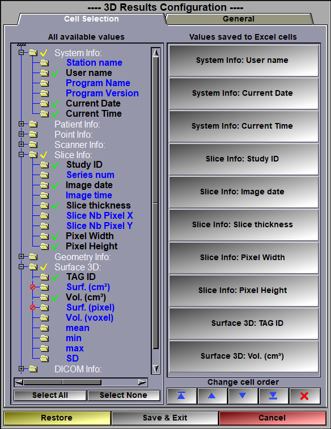Uncheck the User name green checkmark

tap(55, 73)
